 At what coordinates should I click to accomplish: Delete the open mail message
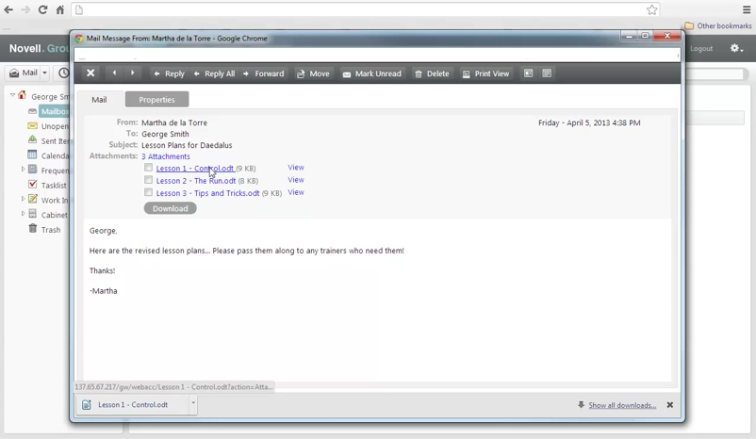tap(432, 73)
